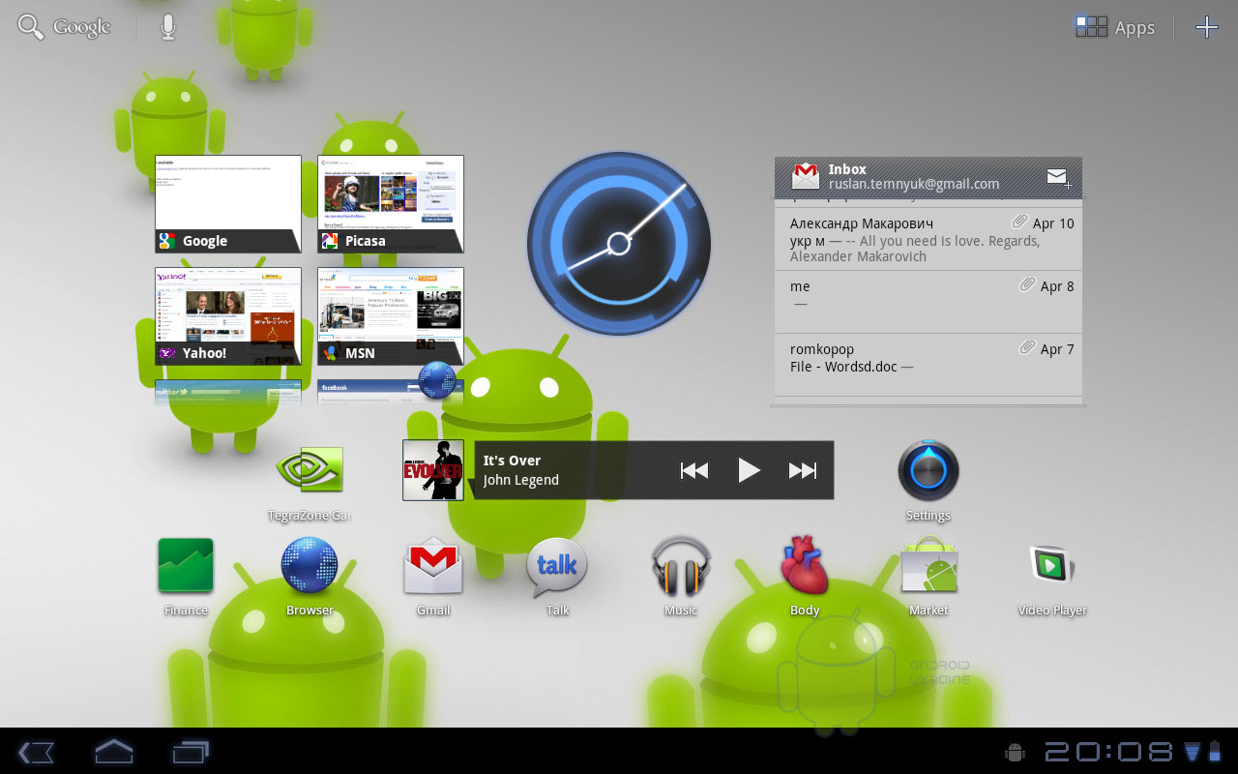This screenshot has width=1238, height=774.
Task: Open the Yahoo! bookmark thumbnail
Action: click(228, 316)
